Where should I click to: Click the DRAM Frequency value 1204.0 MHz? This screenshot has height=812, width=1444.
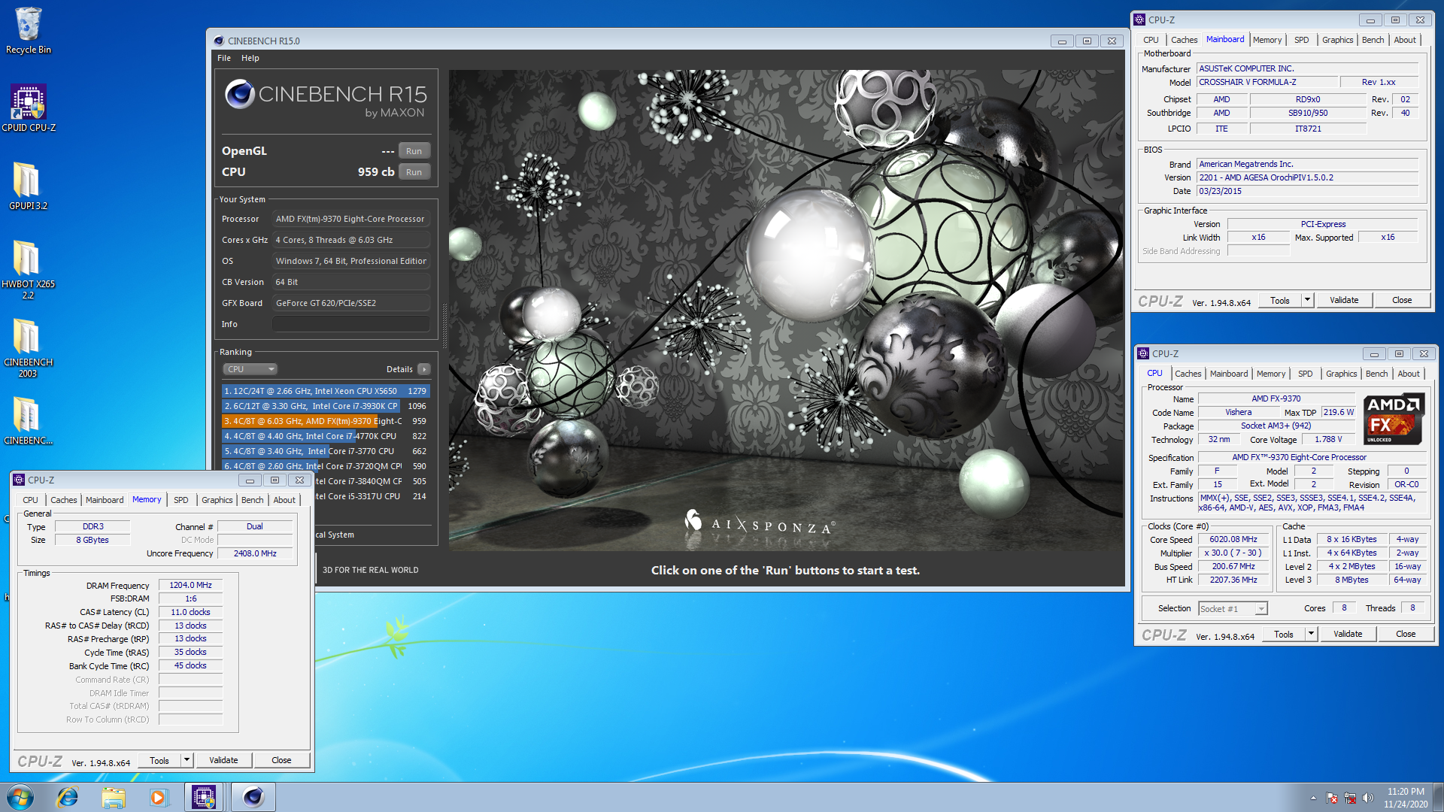(x=190, y=585)
